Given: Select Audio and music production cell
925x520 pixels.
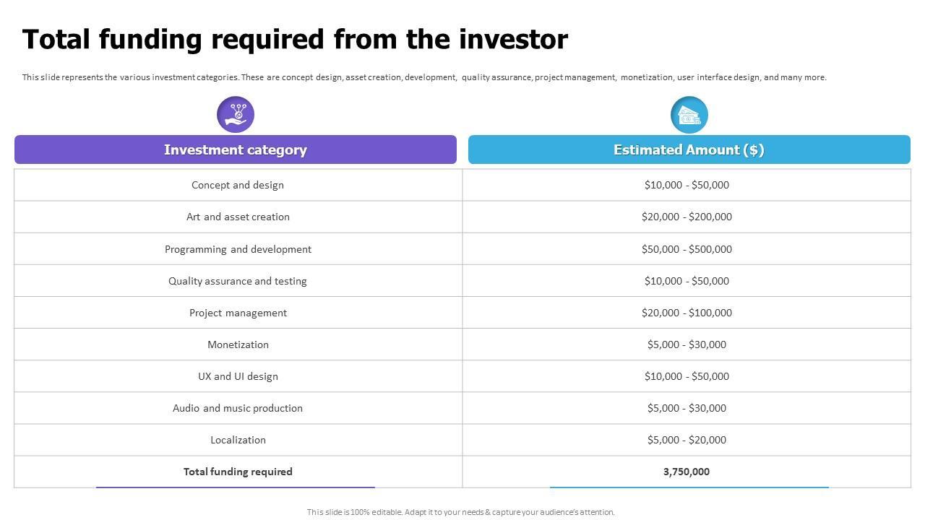Looking at the screenshot, I should pyautogui.click(x=238, y=408).
